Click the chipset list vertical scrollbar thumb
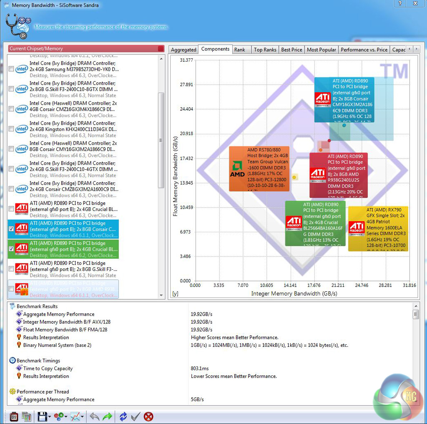The height and width of the screenshot is (424, 427). pos(161,140)
